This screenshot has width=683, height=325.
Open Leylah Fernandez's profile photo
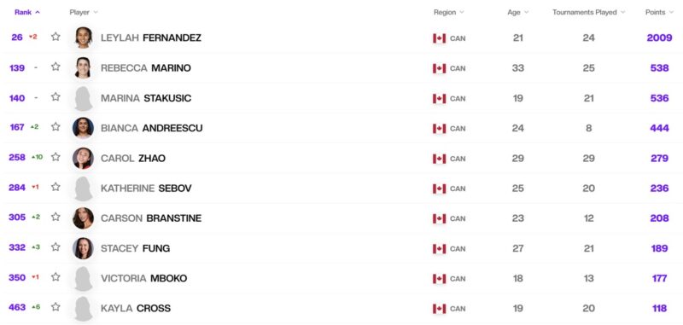(x=83, y=38)
